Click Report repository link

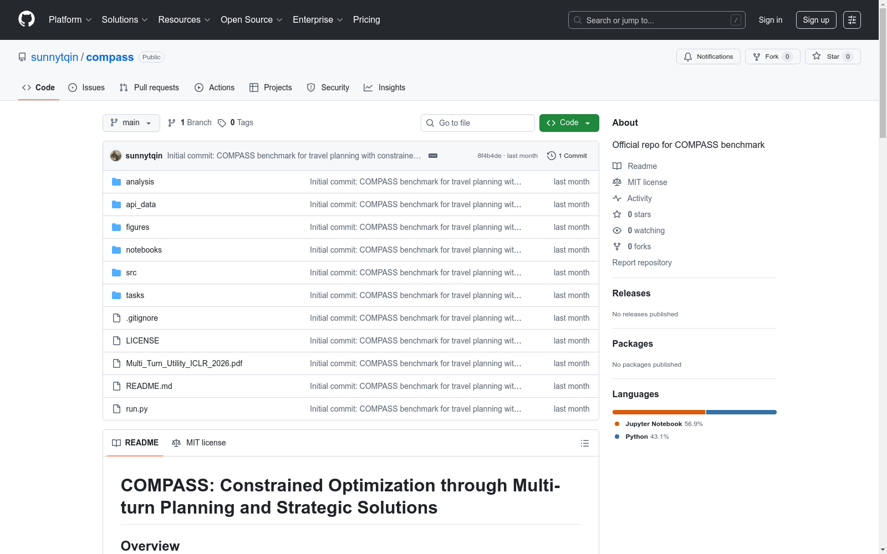[x=642, y=263]
